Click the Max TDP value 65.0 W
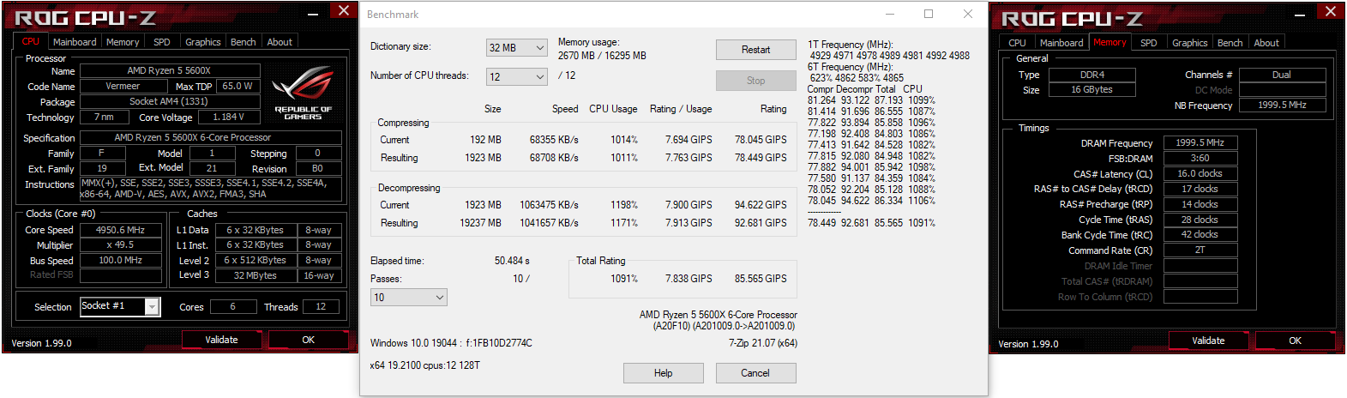This screenshot has height=398, width=1347. (x=238, y=86)
